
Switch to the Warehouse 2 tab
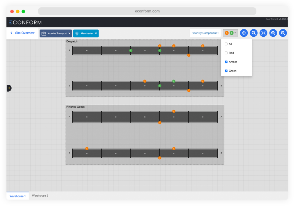40,196
